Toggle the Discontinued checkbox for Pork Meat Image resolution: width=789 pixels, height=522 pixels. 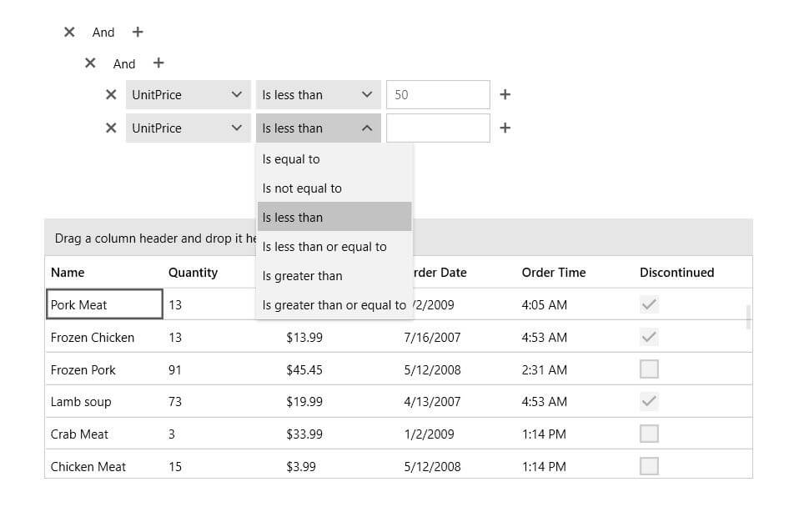coord(649,304)
